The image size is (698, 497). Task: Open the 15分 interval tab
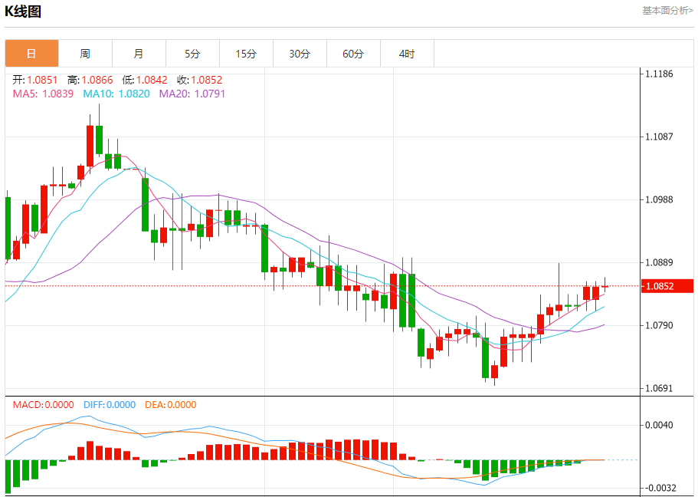pyautogui.click(x=246, y=54)
